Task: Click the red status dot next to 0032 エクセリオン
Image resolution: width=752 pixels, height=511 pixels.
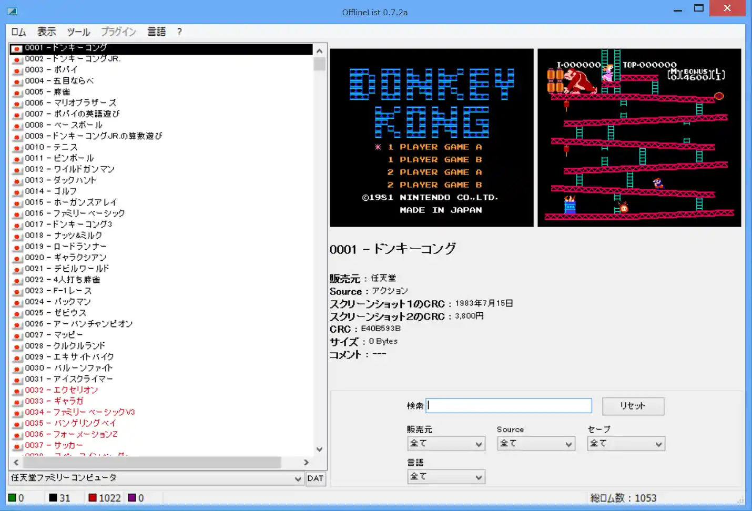Action: pos(16,390)
